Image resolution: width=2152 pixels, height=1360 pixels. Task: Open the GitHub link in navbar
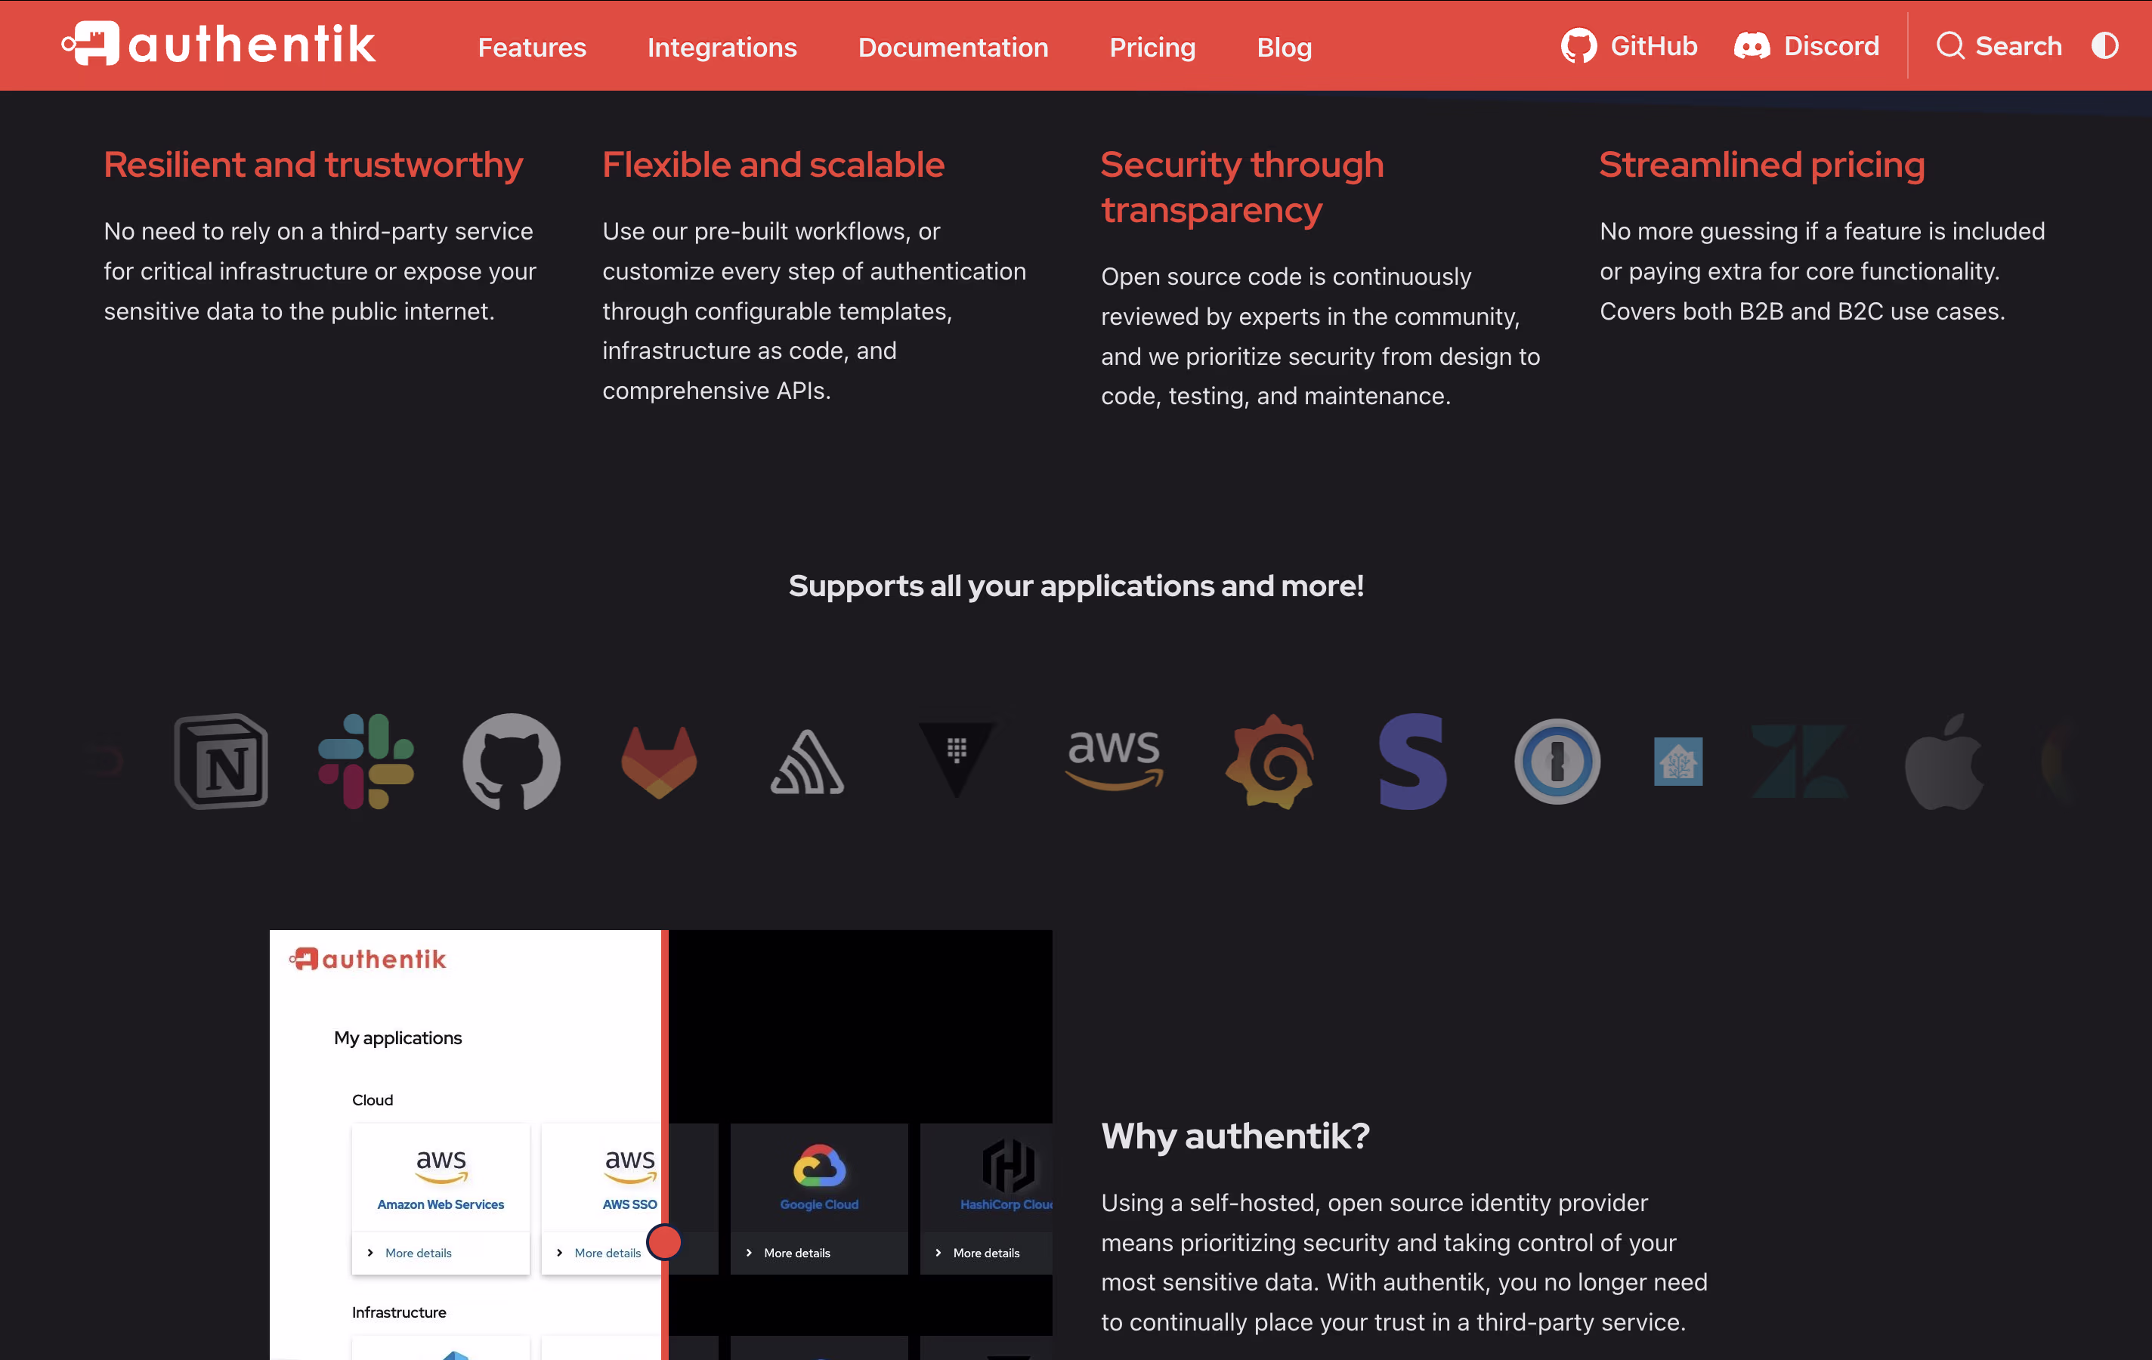1628,45
